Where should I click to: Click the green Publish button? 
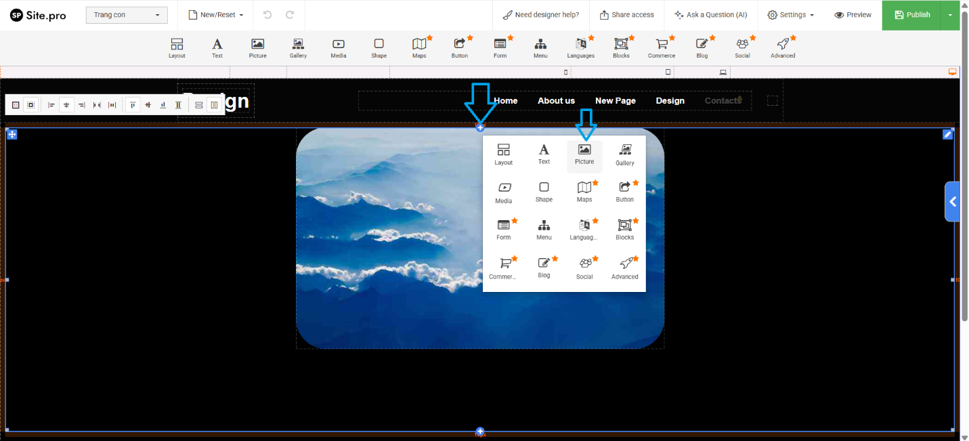pos(912,15)
